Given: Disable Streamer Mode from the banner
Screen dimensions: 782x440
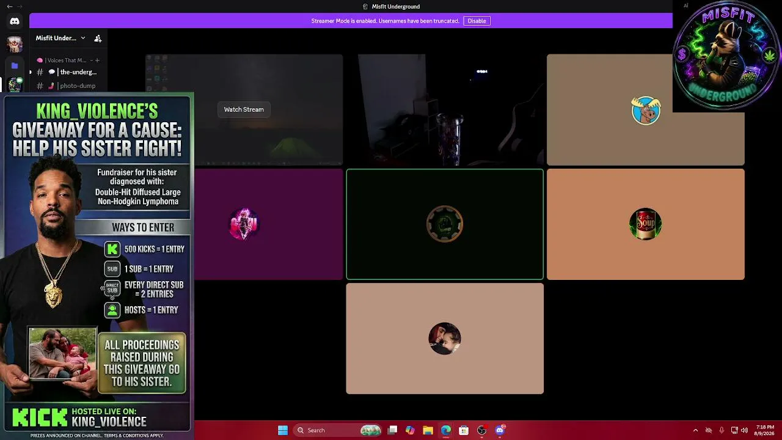Looking at the screenshot, I should click(477, 21).
